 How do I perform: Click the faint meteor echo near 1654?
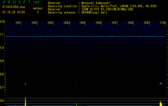tap(76, 82)
